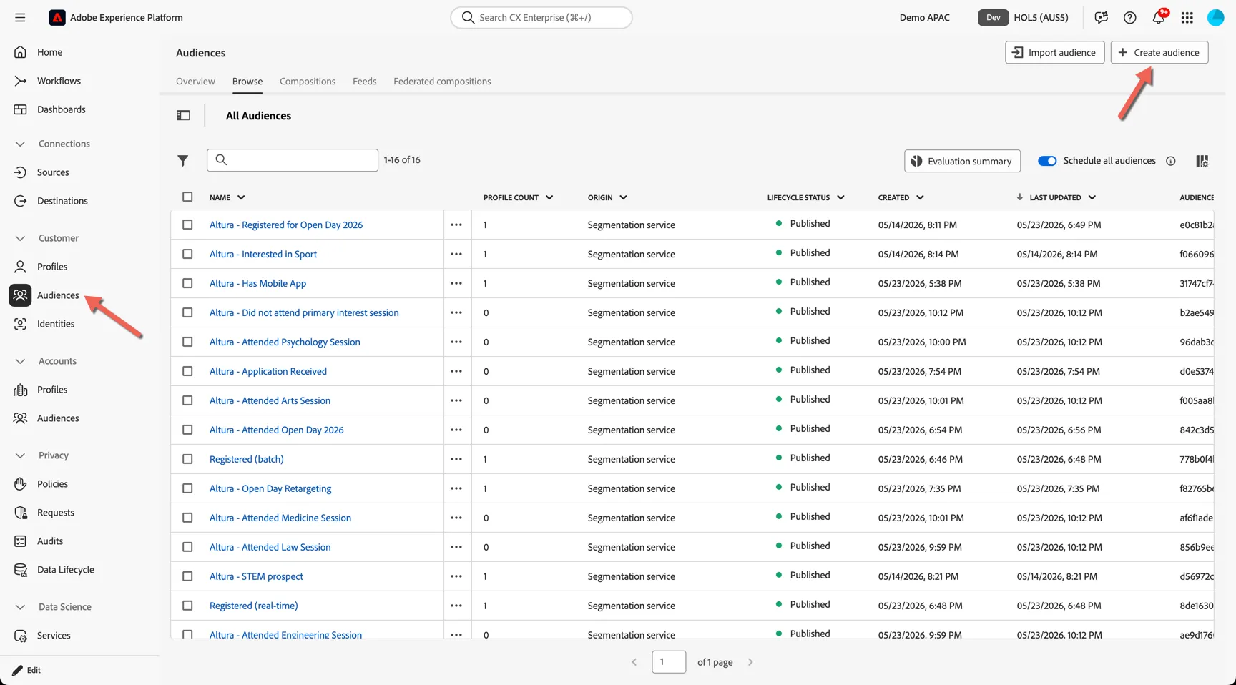This screenshot has width=1236, height=685.
Task: Click the Schedule all audiences info icon
Action: tap(1170, 161)
